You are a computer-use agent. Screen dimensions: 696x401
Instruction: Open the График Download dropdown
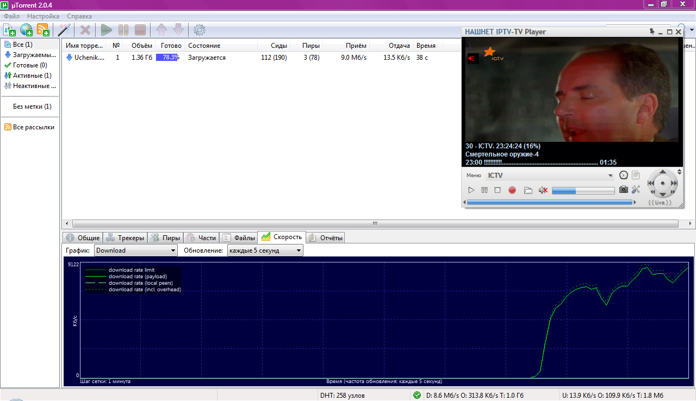click(x=136, y=250)
